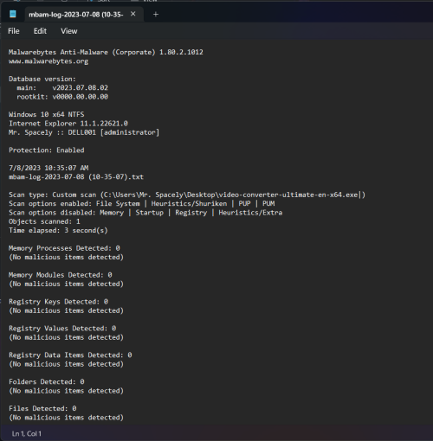Close the mbam-log-2023-07-08 tab
Screen dimensions: 433x441
[133, 14]
